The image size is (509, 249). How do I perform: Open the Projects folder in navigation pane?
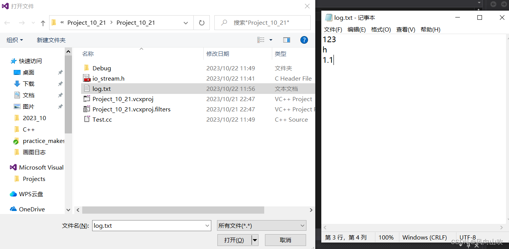(34, 179)
